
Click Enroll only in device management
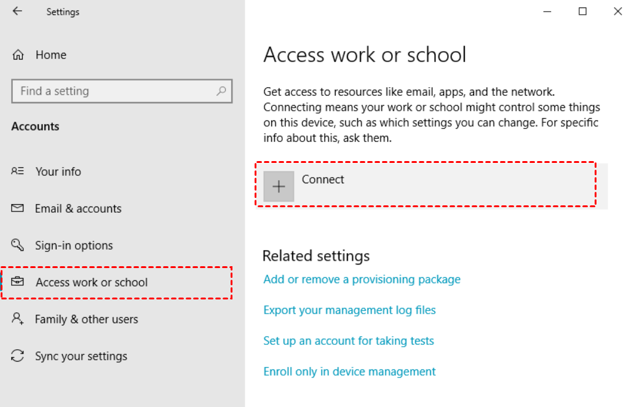pos(349,371)
